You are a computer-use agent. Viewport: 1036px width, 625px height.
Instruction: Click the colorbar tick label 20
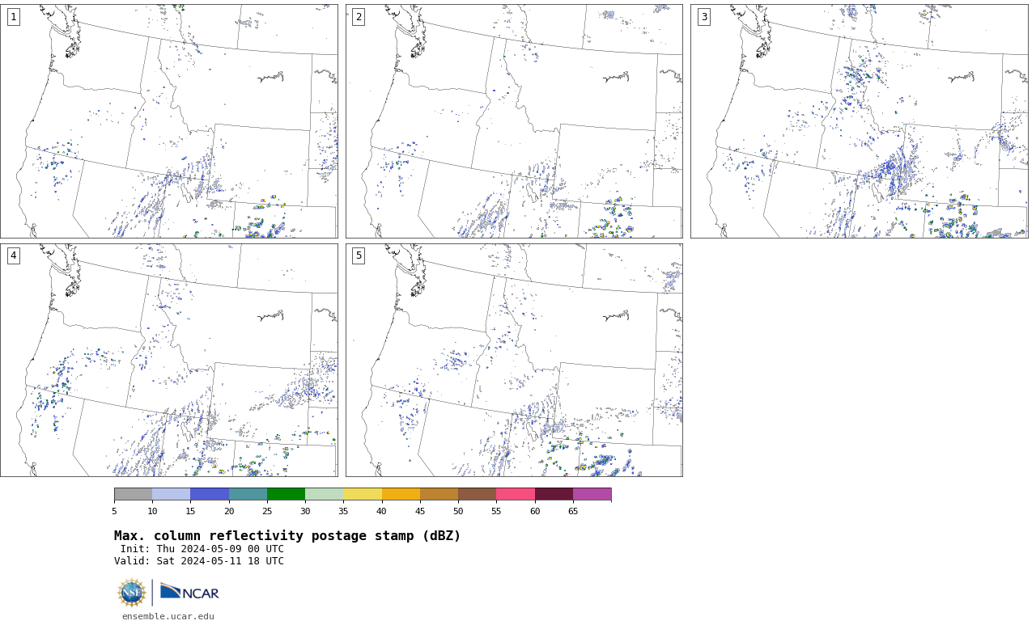[x=229, y=511]
